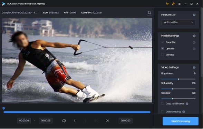Click the shopping cart purchase icon
The width and height of the screenshot is (203, 129).
pos(167,4)
